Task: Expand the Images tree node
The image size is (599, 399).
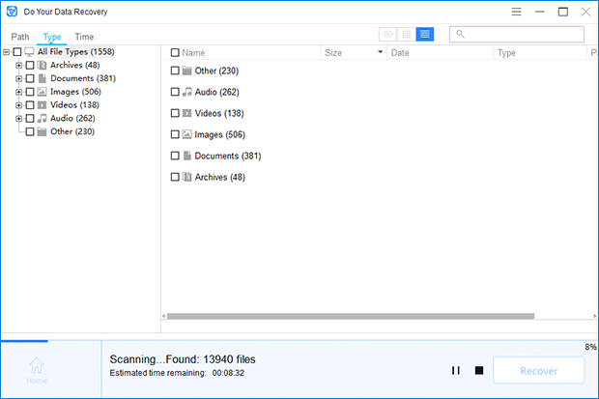Action: [x=18, y=92]
